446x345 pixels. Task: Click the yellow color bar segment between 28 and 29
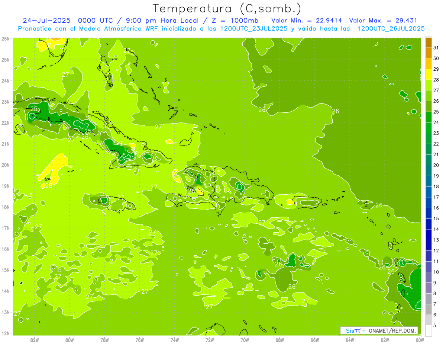click(429, 74)
